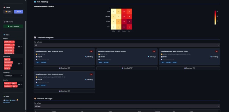The width and height of the screenshot is (229, 112).
Task: Open the Filter by Project dropdown
Action: pos(127,45)
